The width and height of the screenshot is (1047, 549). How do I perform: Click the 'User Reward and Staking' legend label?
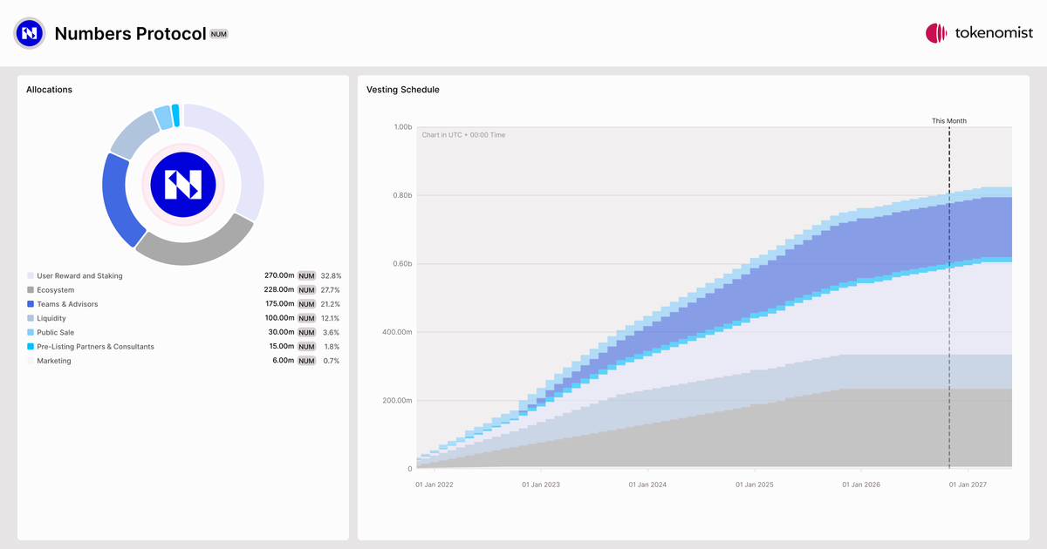pos(79,276)
